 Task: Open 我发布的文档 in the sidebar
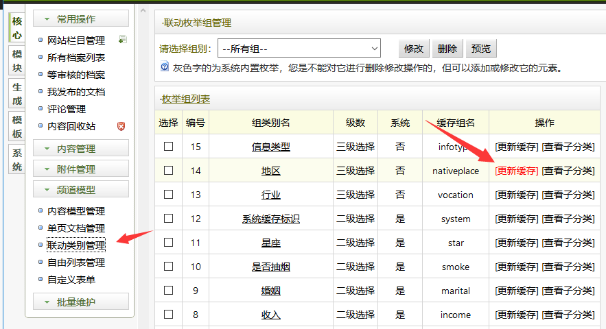pyautogui.click(x=75, y=92)
